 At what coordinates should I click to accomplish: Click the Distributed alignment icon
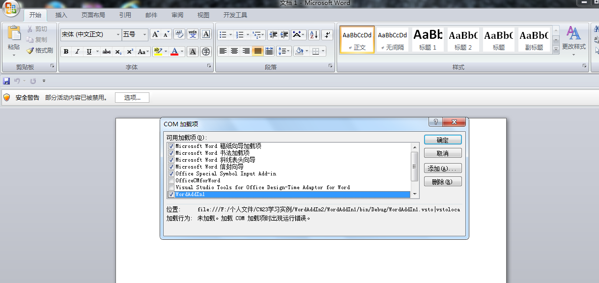269,51
